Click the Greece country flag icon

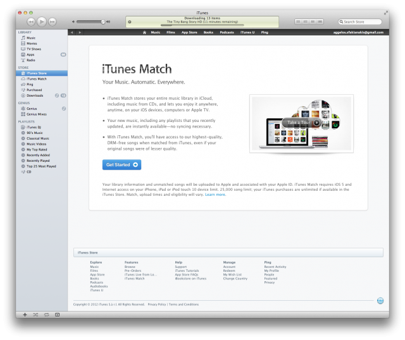(380, 301)
